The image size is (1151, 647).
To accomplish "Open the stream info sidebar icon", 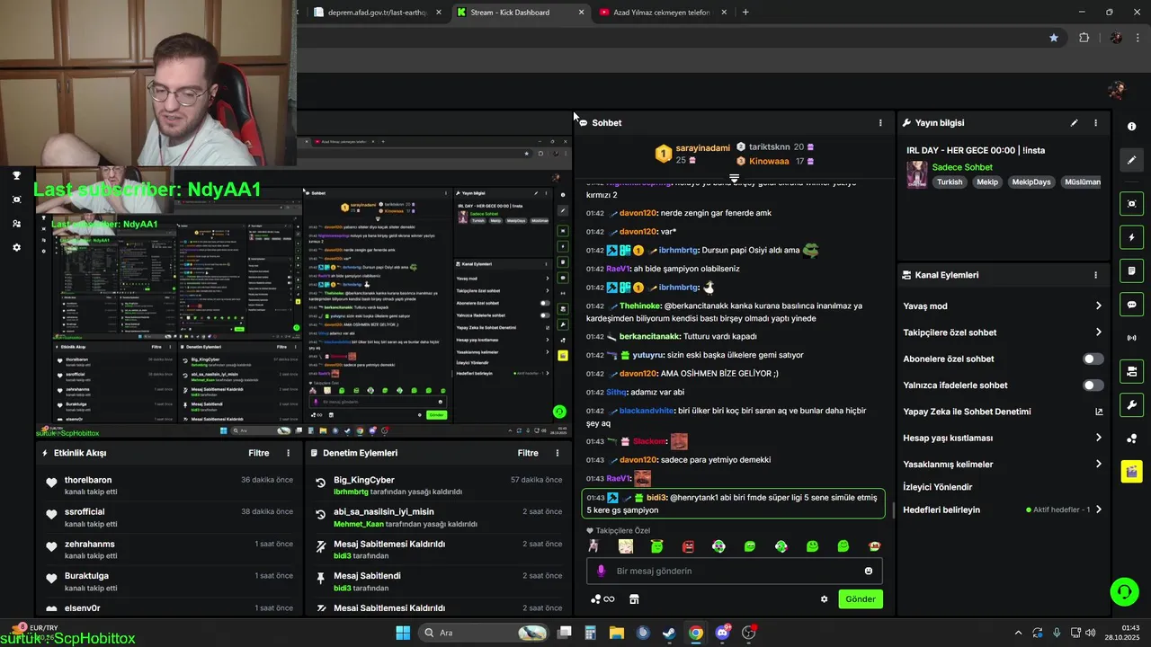I will (x=1131, y=127).
